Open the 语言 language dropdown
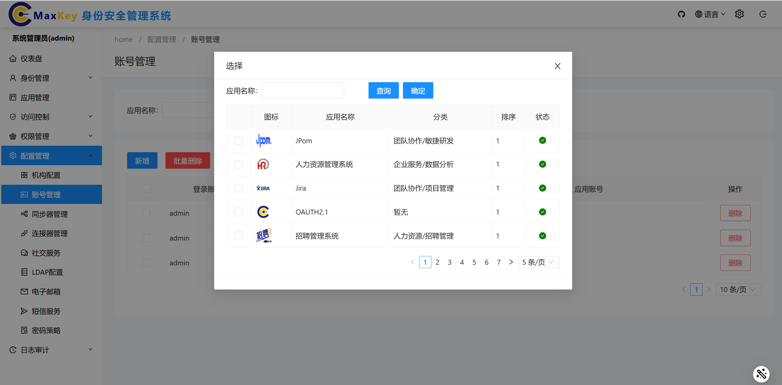This screenshot has height=385, width=782. coord(710,14)
